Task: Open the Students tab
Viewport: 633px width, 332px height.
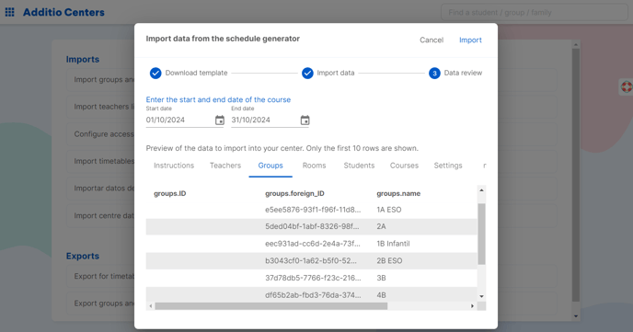Action: (359, 166)
